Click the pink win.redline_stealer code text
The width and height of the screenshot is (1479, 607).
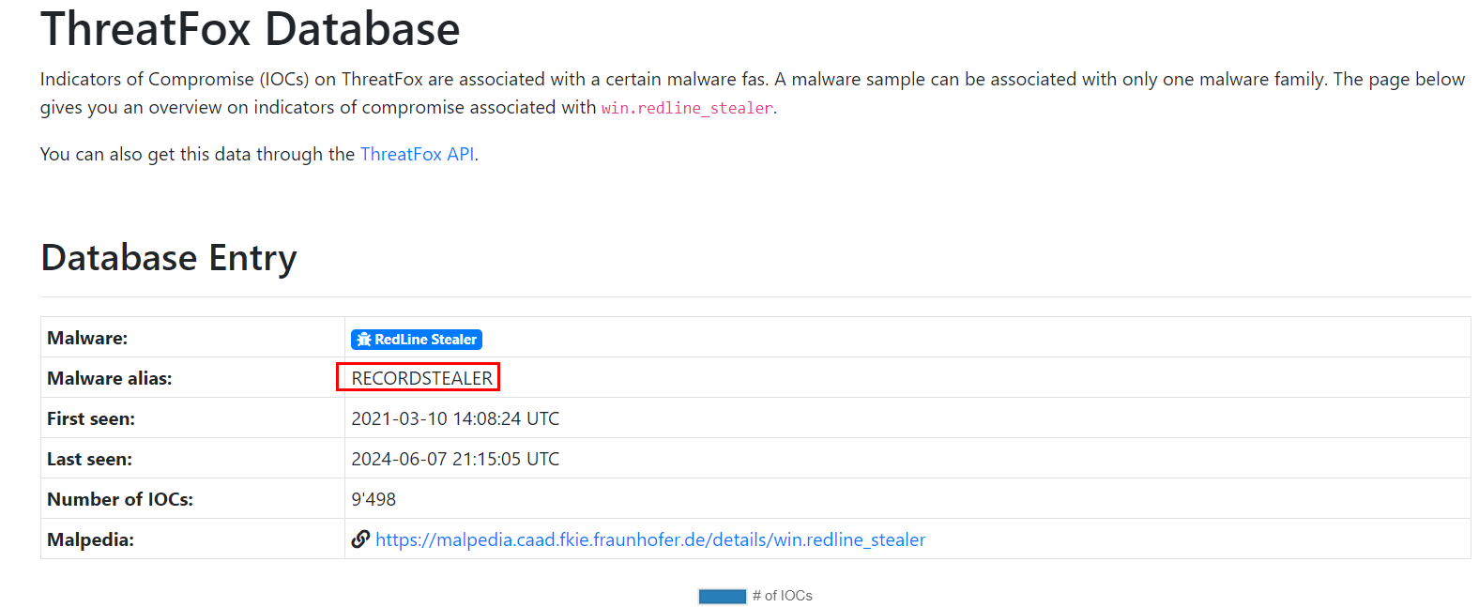tap(687, 109)
